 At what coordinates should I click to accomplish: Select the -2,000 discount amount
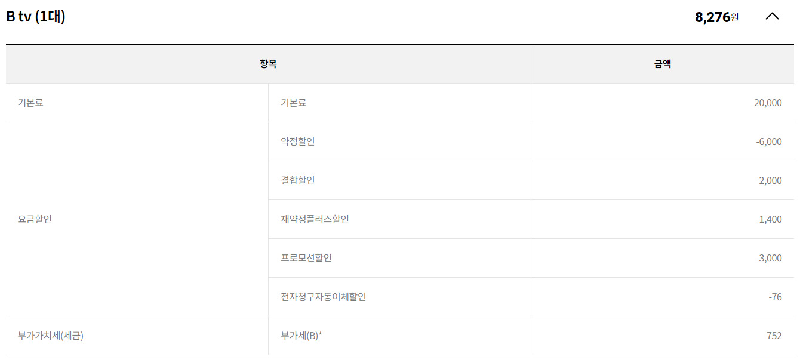click(768, 180)
